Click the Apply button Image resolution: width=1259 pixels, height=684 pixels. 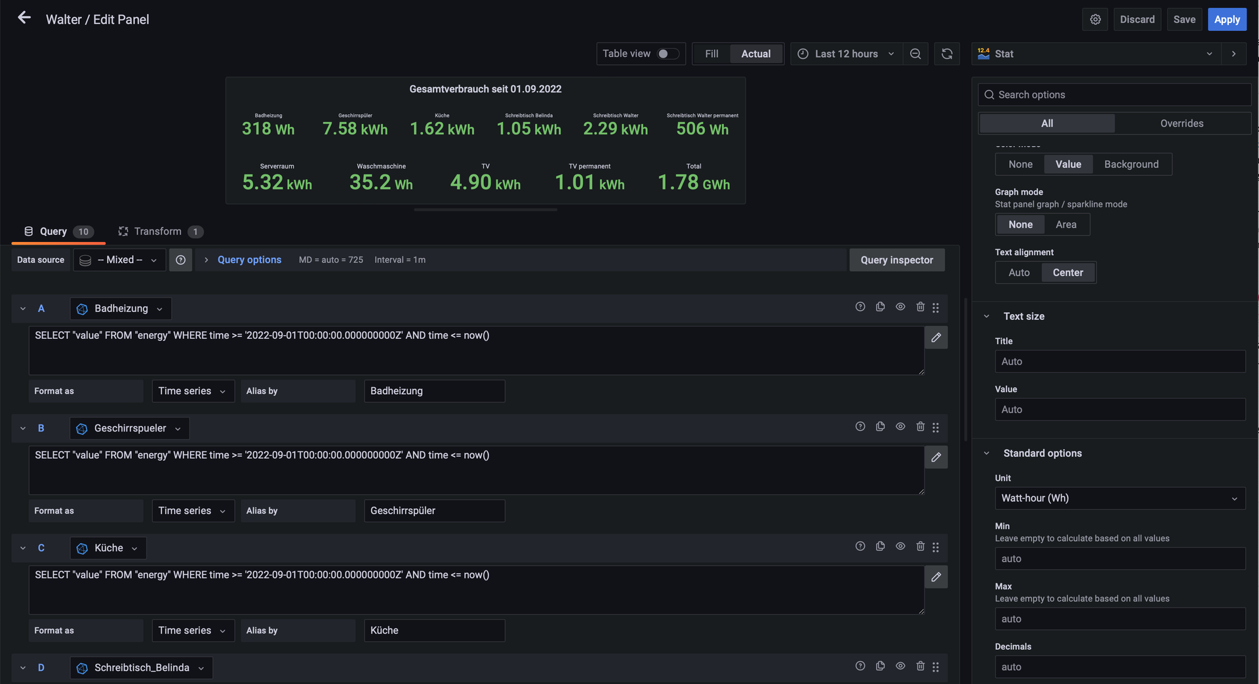1226,20
